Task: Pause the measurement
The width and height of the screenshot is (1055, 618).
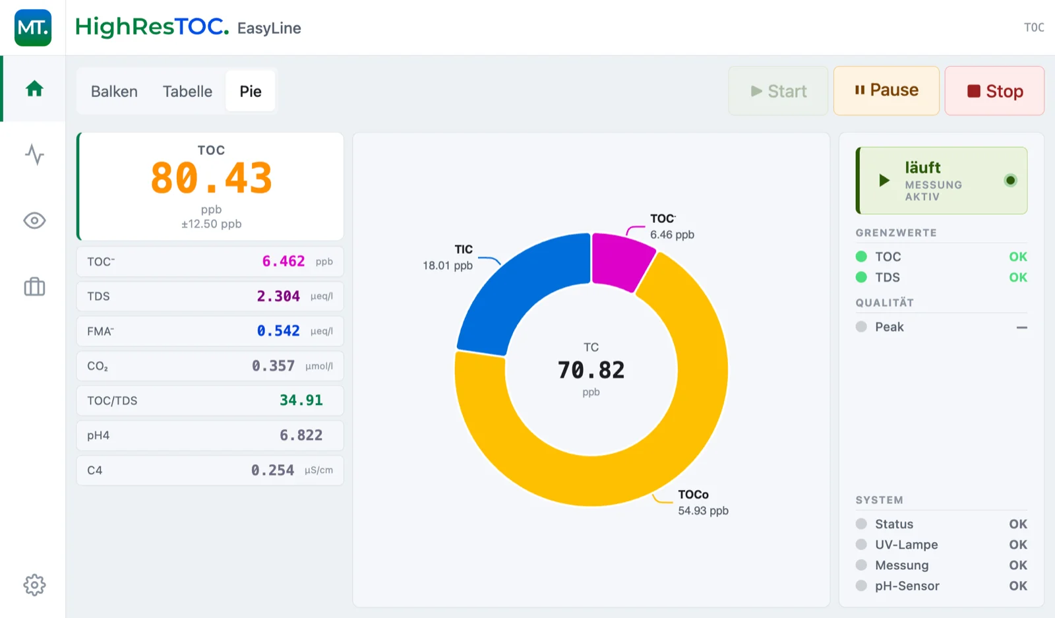Action: [886, 91]
